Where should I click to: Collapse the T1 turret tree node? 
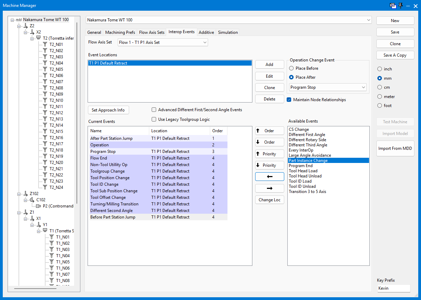(38, 231)
